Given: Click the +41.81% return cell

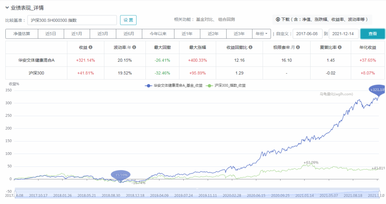Looking at the screenshot, I should [86, 73].
